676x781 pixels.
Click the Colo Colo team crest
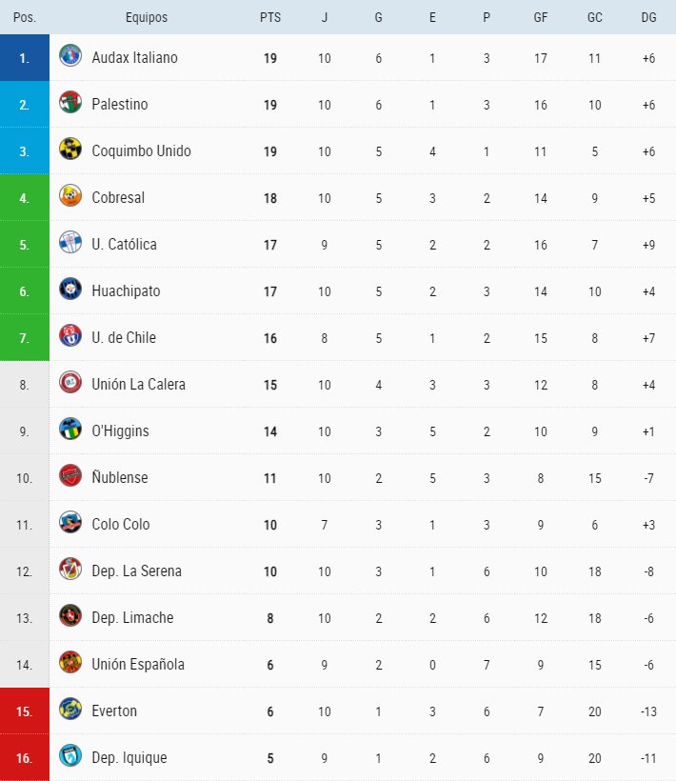[70, 523]
